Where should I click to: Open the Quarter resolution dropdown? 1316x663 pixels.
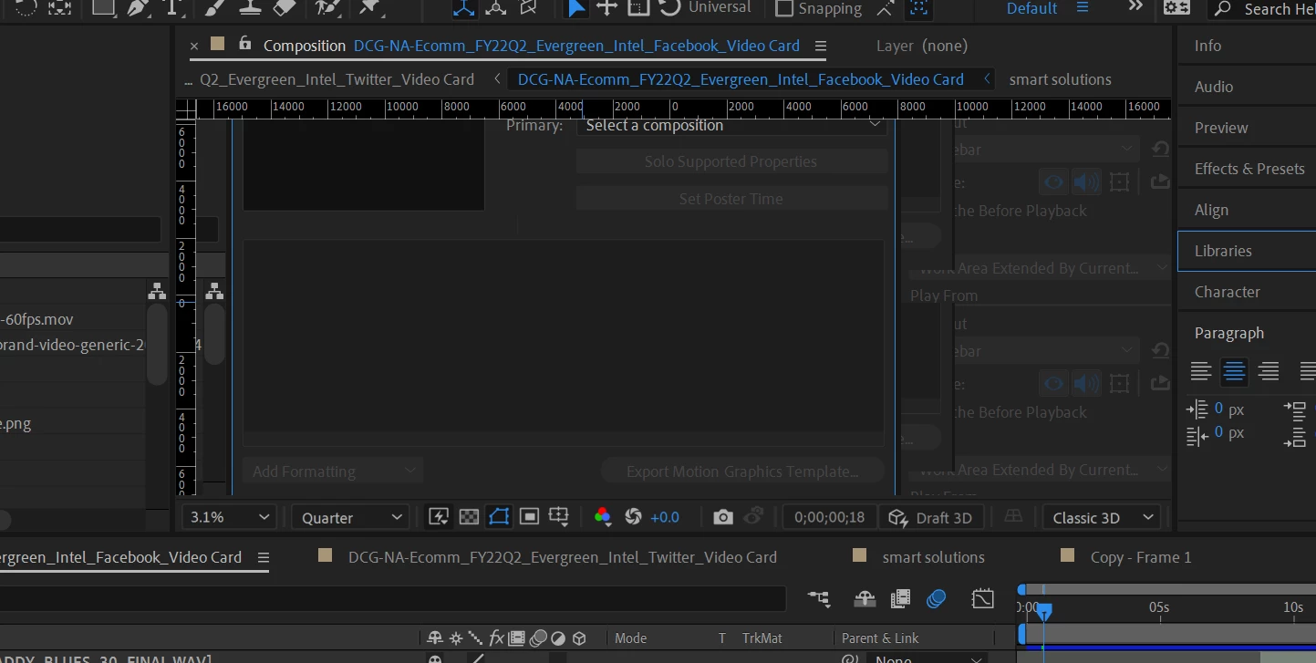pos(350,517)
